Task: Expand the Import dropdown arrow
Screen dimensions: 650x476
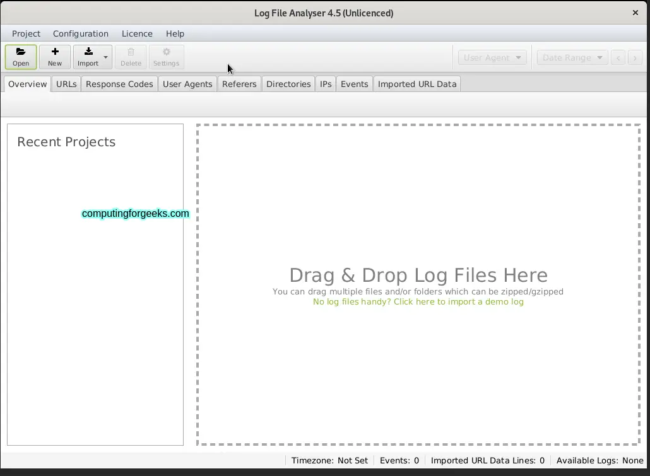Action: point(106,57)
